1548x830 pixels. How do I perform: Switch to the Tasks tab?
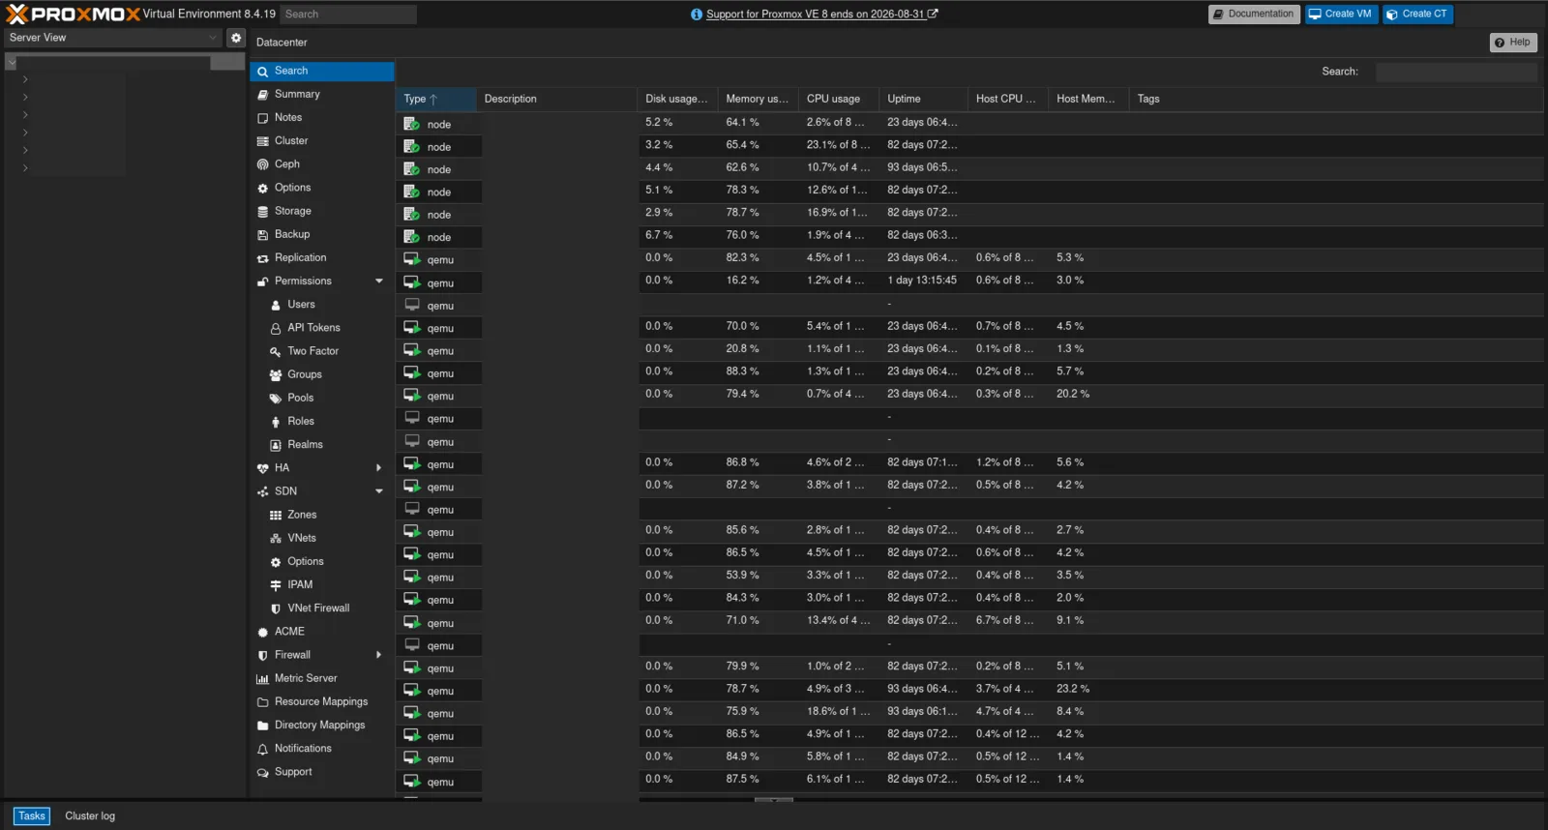pos(31,816)
